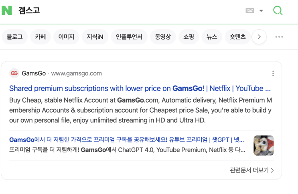Switch to the 인플루언서 tab
Image resolution: width=298 pixels, height=194 pixels.
(x=129, y=36)
